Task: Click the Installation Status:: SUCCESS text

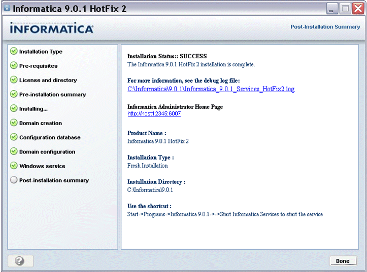Action: click(x=167, y=56)
